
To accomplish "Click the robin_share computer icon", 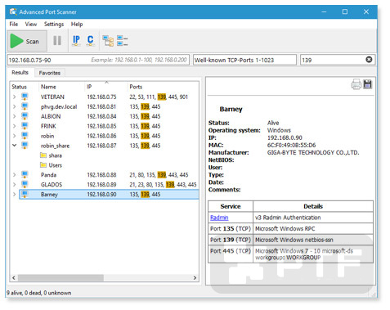I will [25, 146].
